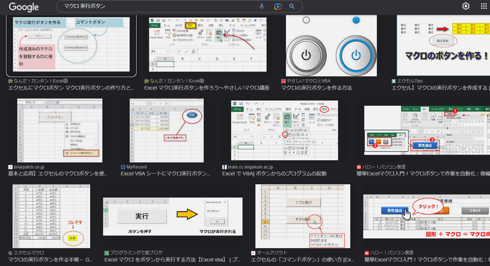Click source name オールアバウト
Image resolution: width=490 pixels, height=266 pixels.
271,253
